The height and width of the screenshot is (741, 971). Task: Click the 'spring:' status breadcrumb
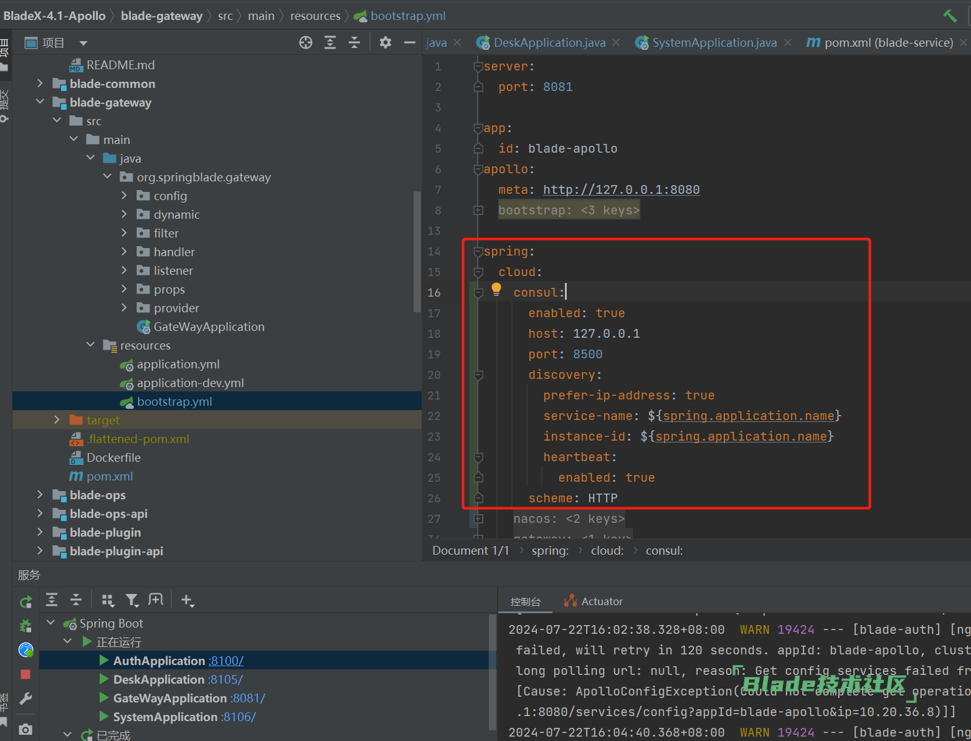pyautogui.click(x=550, y=550)
